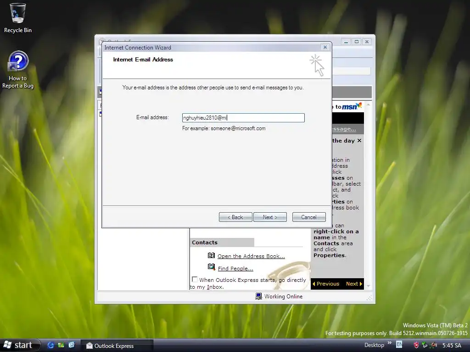The width and height of the screenshot is (470, 352).
Task: Minimize the Outlook Express window
Action: (346, 42)
